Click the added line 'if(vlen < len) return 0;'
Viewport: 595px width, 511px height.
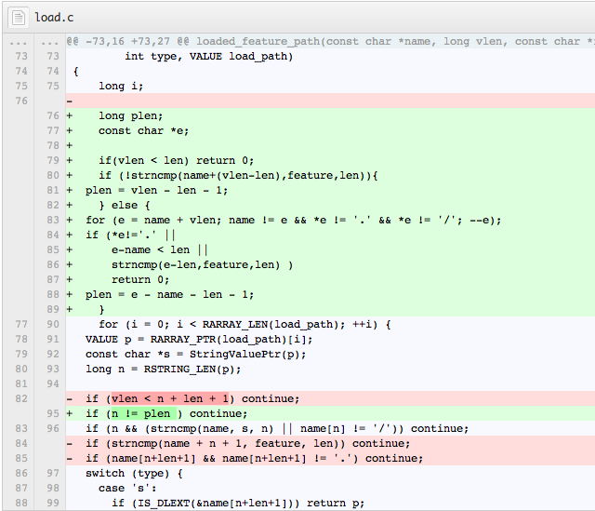[x=176, y=160]
